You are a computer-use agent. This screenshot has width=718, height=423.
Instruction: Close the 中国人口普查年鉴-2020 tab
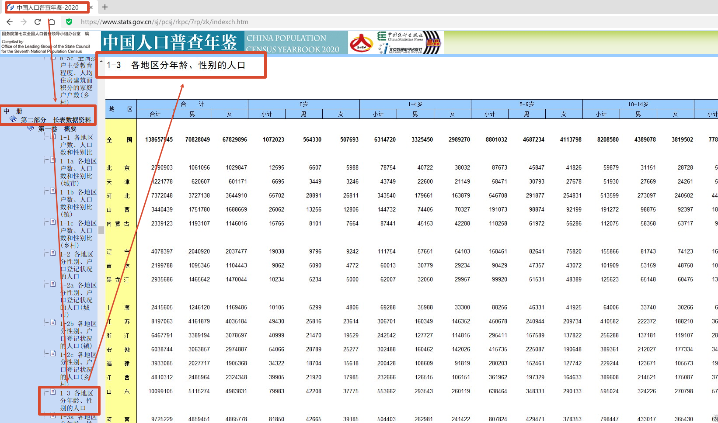[x=91, y=7]
